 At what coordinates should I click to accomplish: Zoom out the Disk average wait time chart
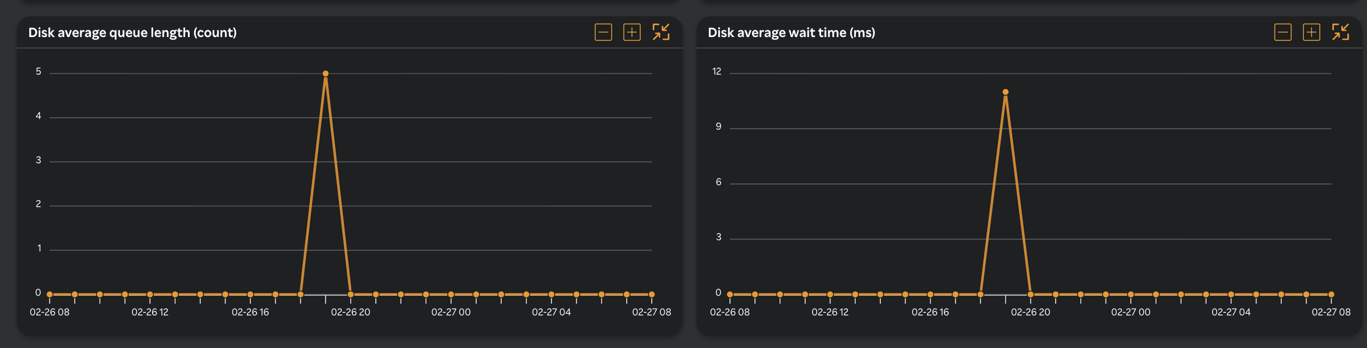(x=1283, y=33)
